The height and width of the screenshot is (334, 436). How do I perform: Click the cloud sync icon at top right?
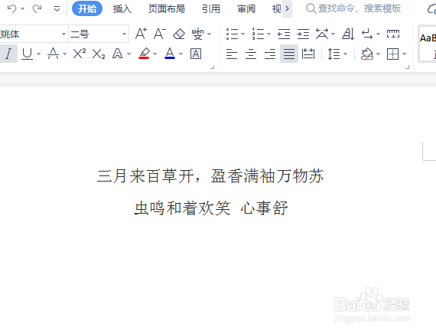click(x=431, y=9)
